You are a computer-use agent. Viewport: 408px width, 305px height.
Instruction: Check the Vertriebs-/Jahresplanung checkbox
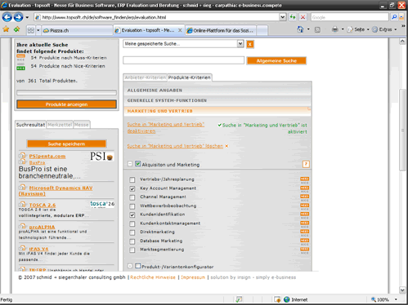pyautogui.click(x=132, y=179)
